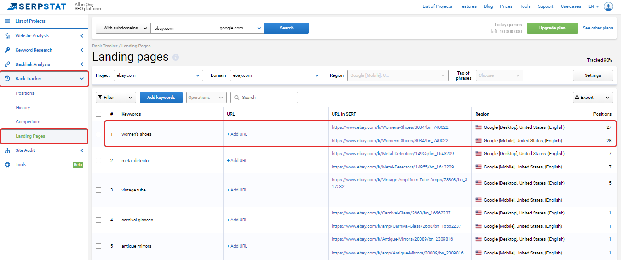The image size is (621, 260).
Task: Open the Tag of phrases Choose dropdown
Action: tap(499, 75)
